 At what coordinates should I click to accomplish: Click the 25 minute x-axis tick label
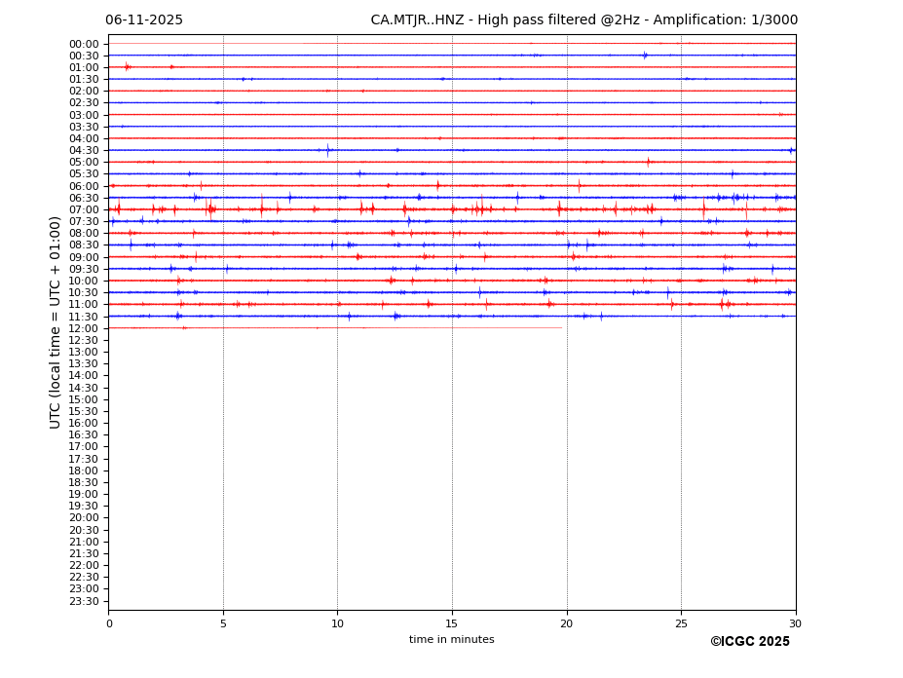point(681,623)
